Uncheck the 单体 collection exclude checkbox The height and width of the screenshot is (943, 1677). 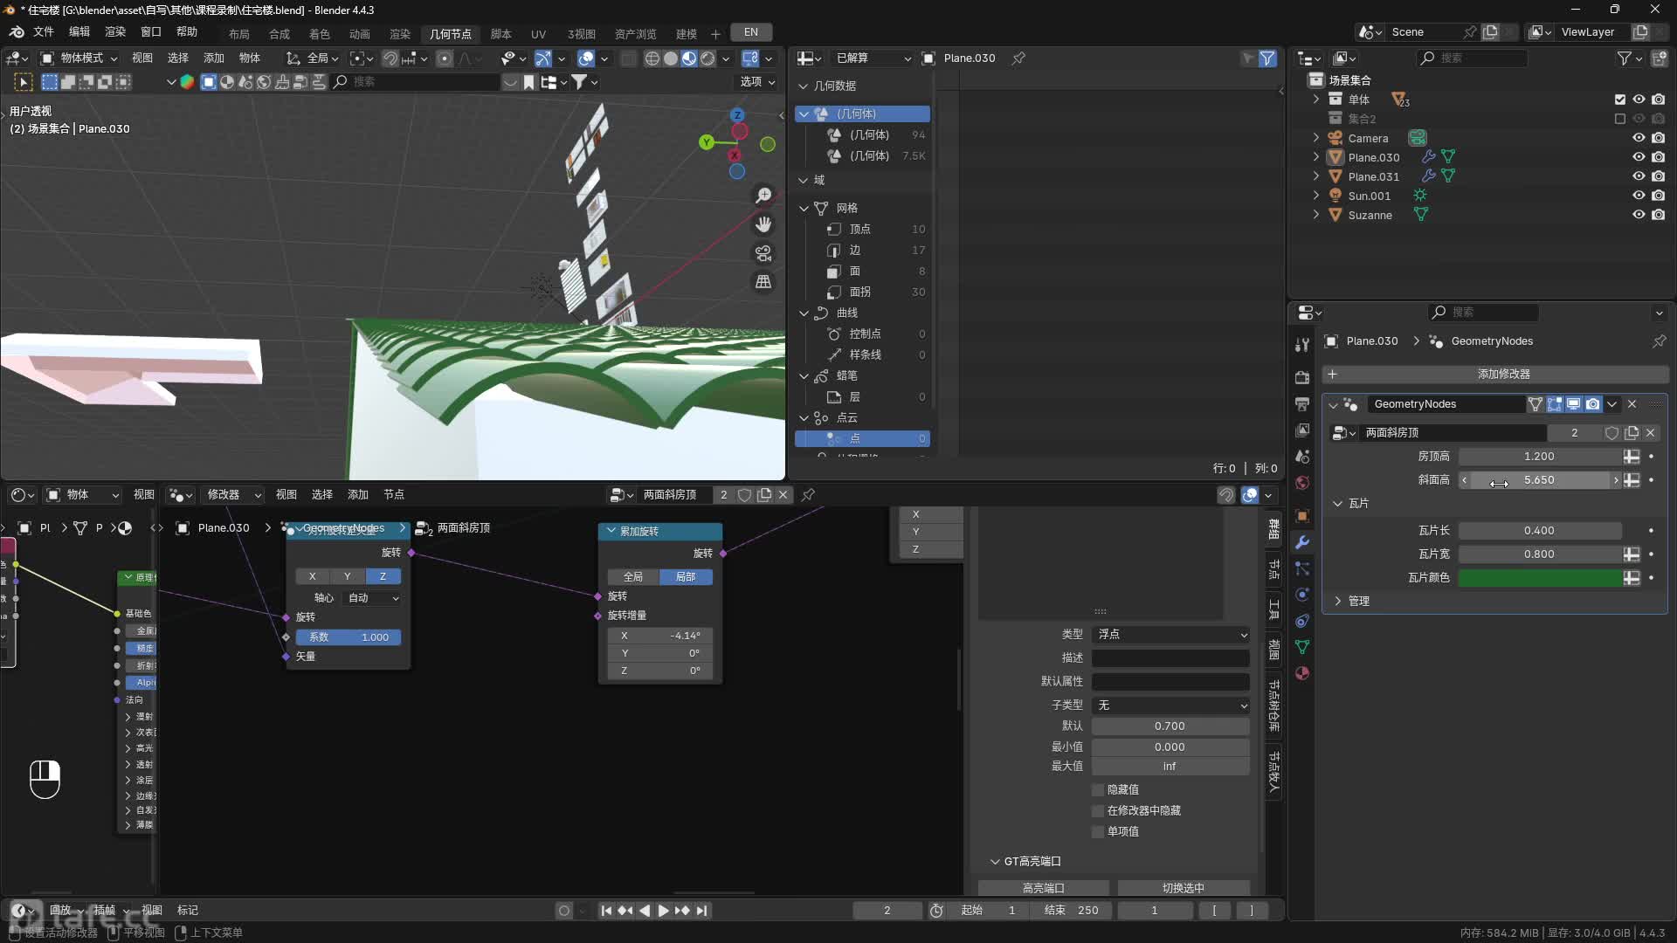tap(1620, 100)
